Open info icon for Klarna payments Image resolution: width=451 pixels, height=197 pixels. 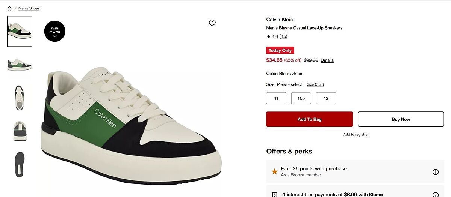point(436,195)
